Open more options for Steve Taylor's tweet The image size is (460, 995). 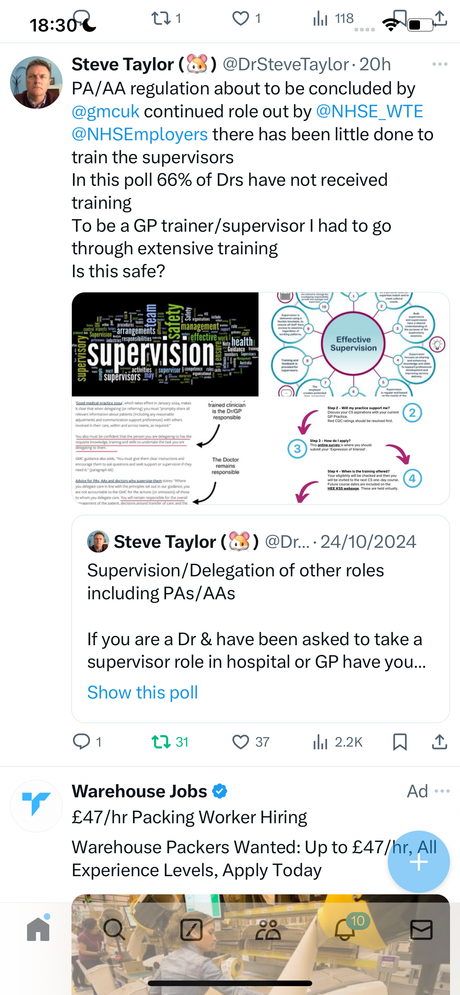pyautogui.click(x=440, y=64)
